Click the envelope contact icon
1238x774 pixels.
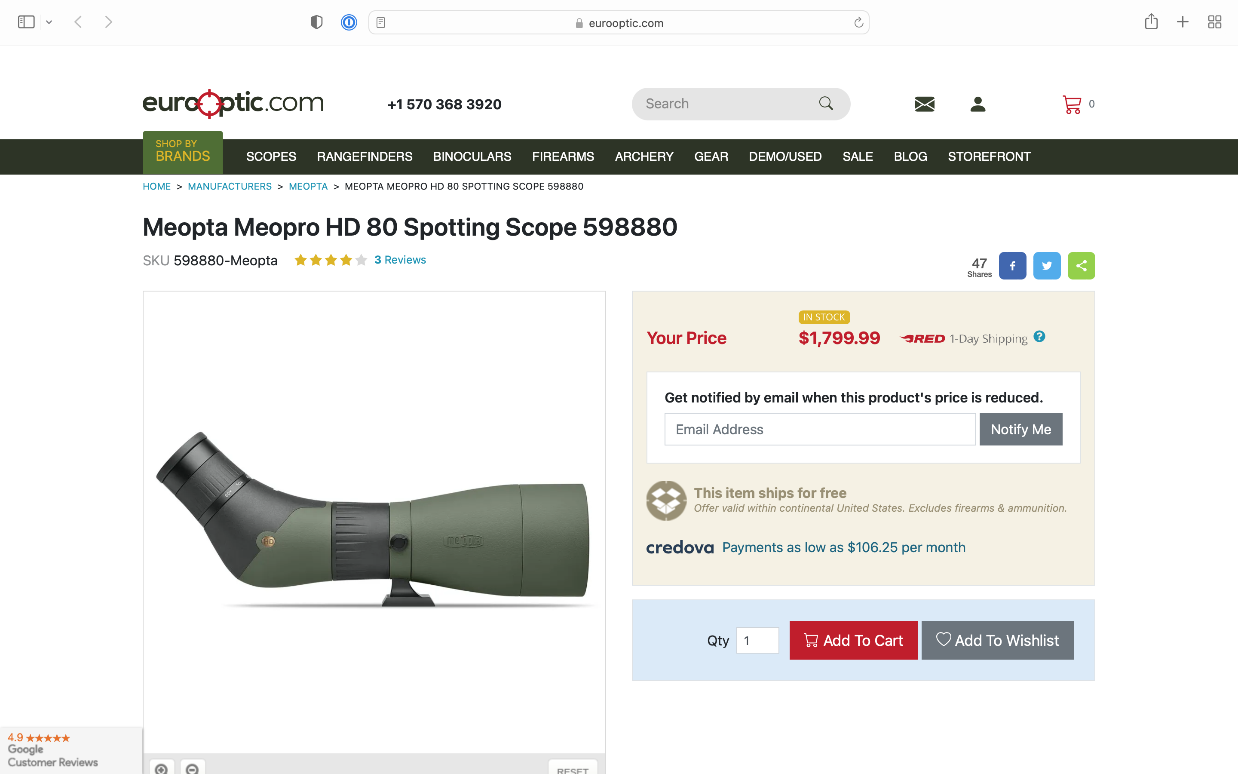coord(924,104)
